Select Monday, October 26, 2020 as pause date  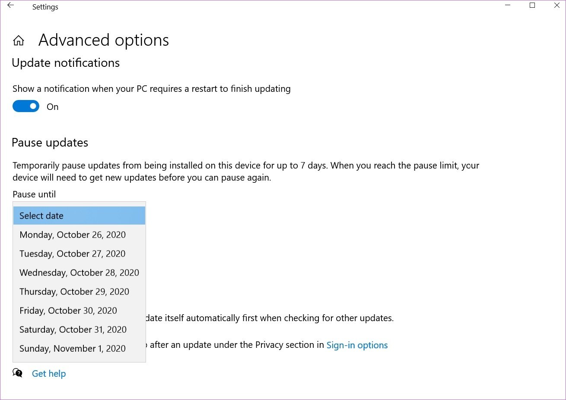(x=72, y=234)
